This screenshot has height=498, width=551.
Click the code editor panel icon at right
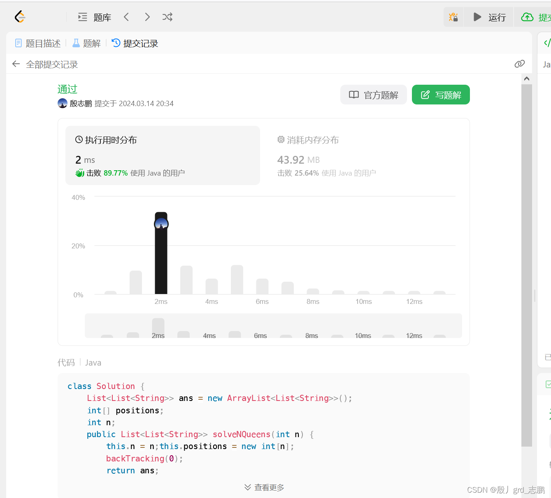point(547,43)
